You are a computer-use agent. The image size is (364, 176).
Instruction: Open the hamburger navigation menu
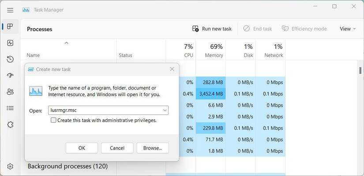click(10, 10)
